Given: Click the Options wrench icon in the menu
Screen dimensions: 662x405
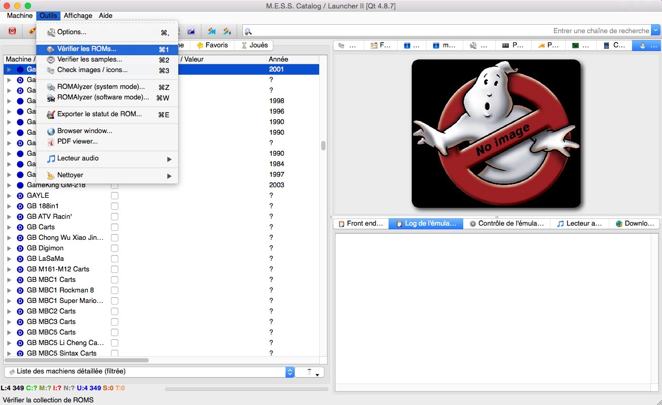Looking at the screenshot, I should (x=51, y=32).
